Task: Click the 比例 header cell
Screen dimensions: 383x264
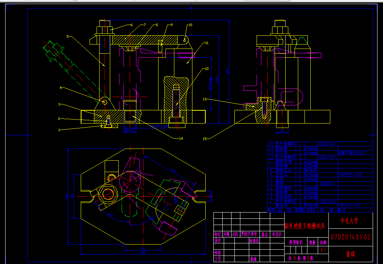Action: (323, 242)
